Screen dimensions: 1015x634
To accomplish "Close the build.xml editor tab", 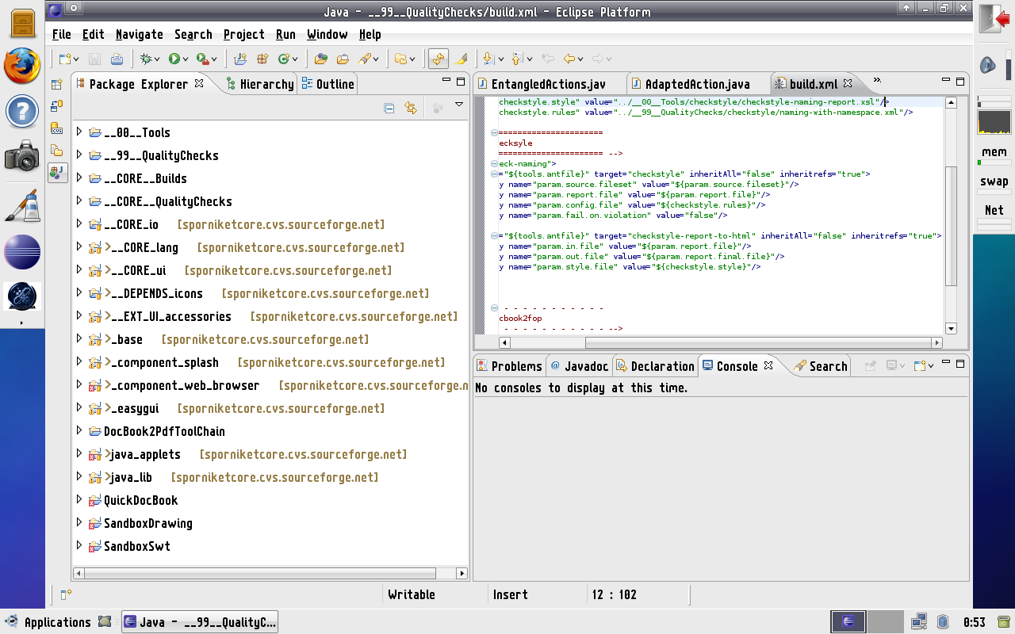I will tap(847, 83).
